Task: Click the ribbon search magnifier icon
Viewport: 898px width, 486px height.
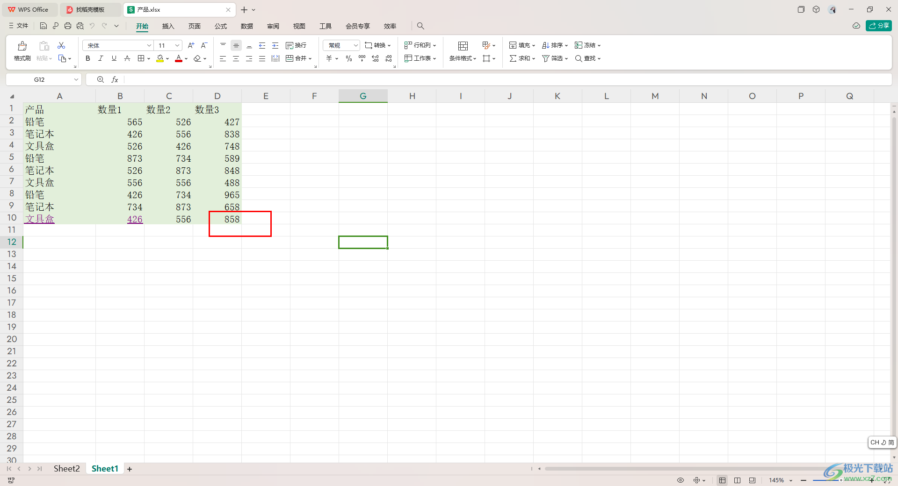Action: pos(420,26)
